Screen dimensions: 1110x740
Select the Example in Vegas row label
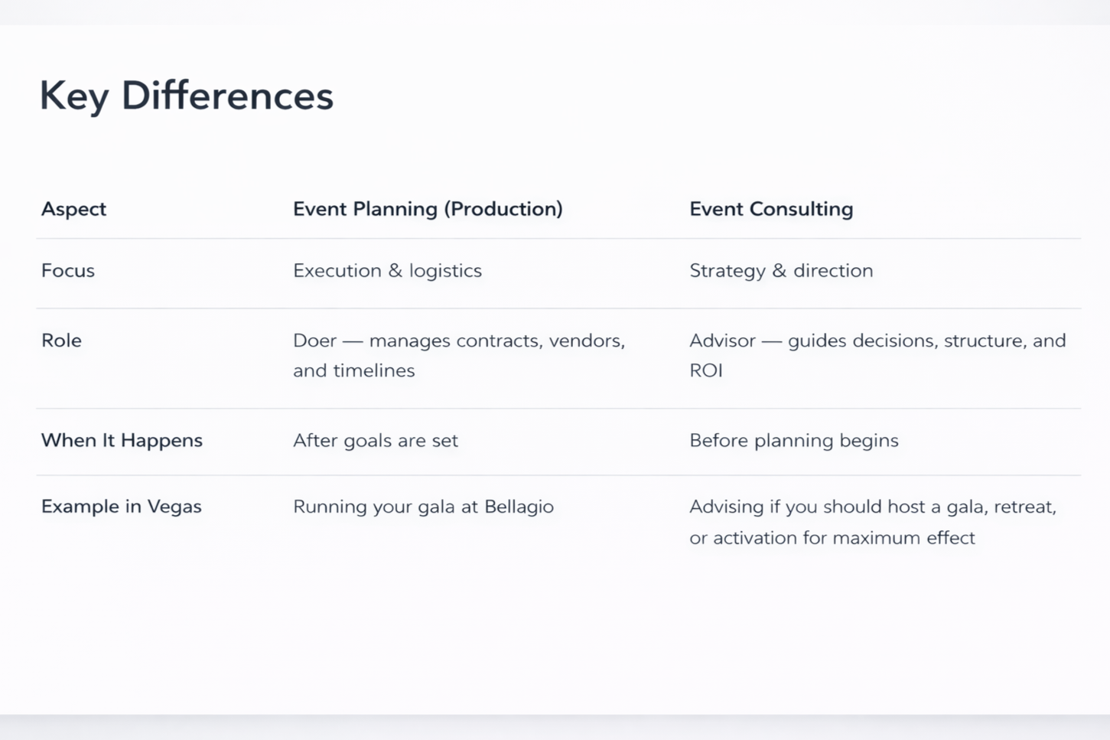[122, 507]
